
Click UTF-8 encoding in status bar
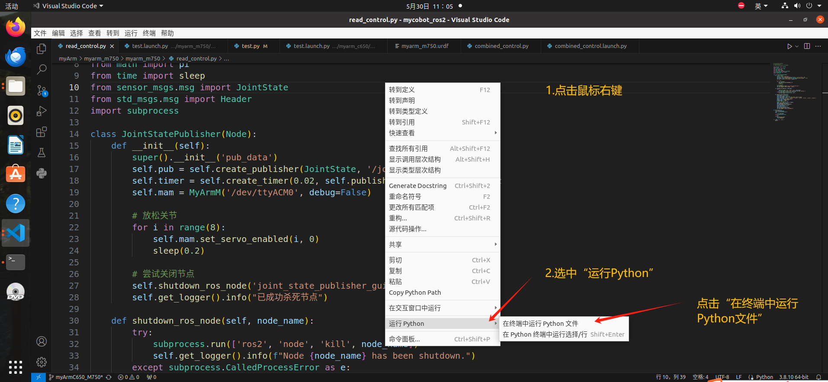click(722, 377)
